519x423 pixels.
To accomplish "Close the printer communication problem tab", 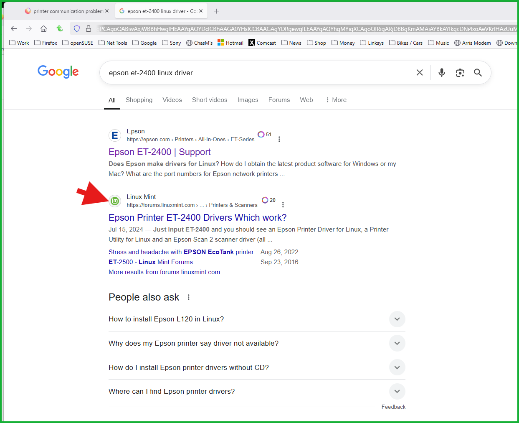I will click(107, 11).
